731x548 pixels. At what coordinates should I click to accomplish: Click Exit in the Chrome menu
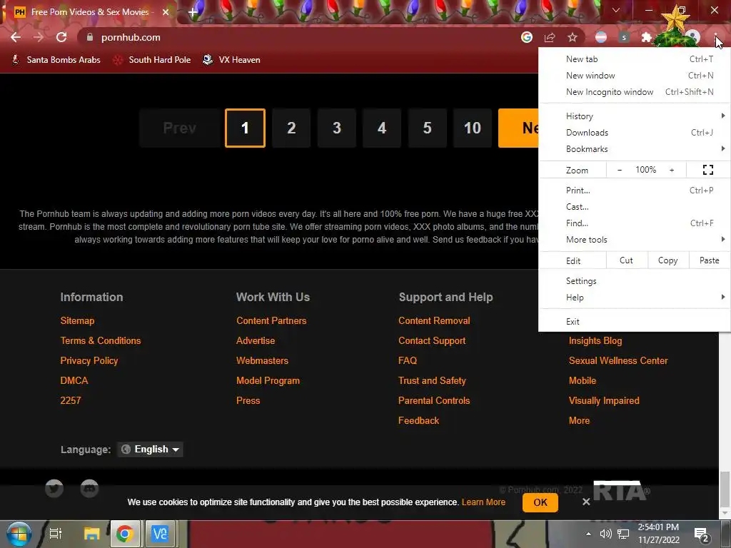click(634, 322)
